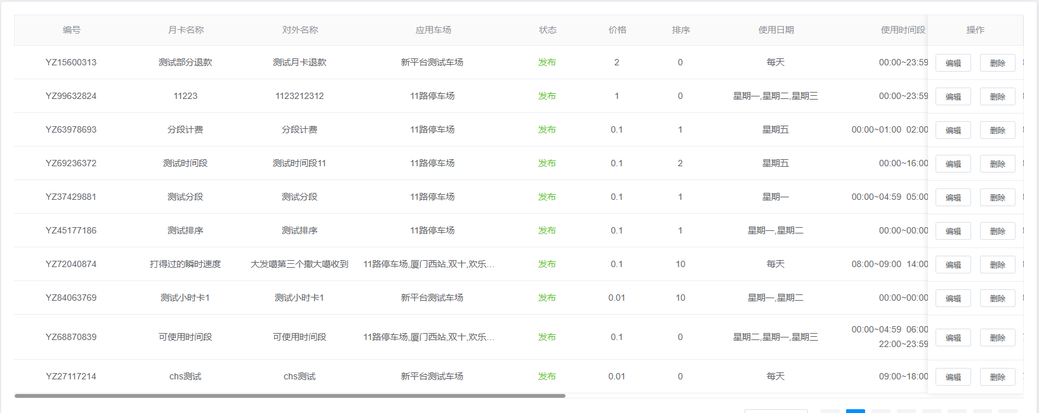The width and height of the screenshot is (1039, 413).
Task: Click the highlighted blue pagination button
Action: pos(855,410)
